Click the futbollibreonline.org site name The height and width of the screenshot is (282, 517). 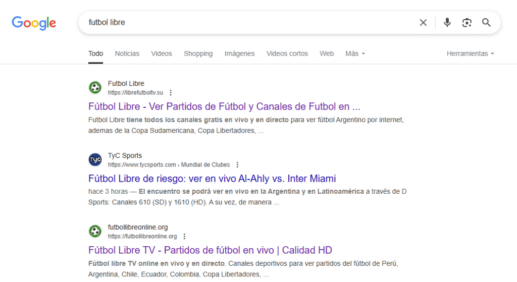pyautogui.click(x=138, y=227)
